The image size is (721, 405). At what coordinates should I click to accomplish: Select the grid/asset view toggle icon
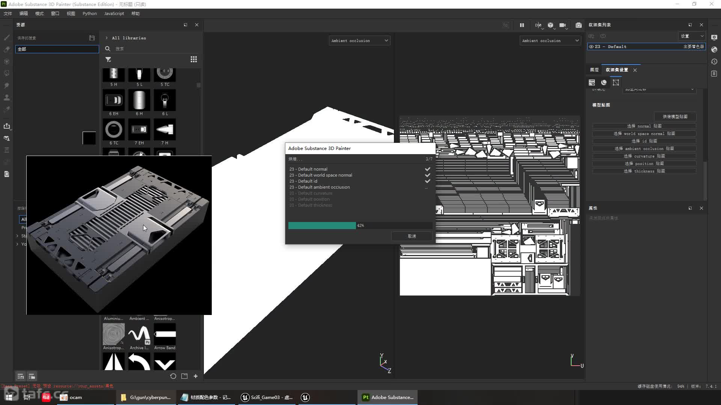[x=194, y=59]
